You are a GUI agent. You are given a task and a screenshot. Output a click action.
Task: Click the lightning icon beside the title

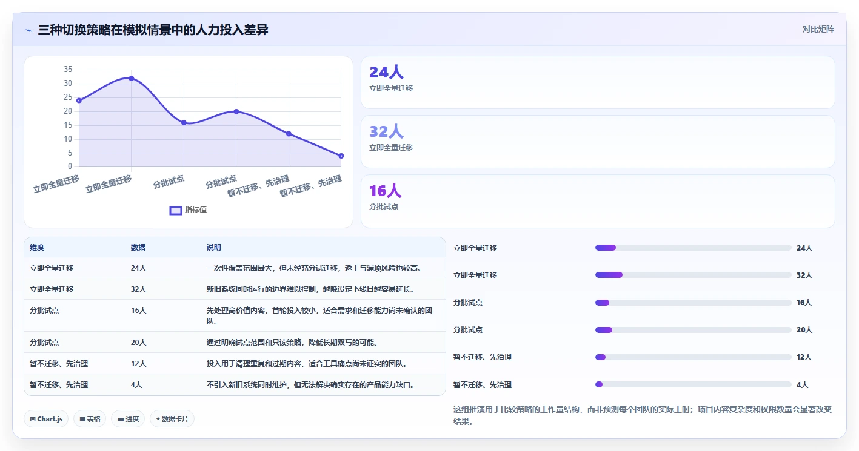29,30
